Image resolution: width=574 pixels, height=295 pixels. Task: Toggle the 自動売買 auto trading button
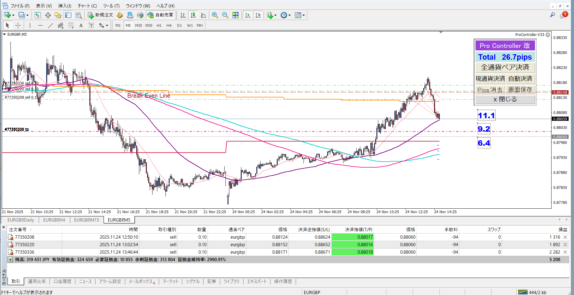160,15
